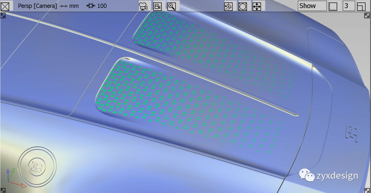This screenshot has width=371, height=193.
Task: Maximize viewport with the layout icon
Action: (x=361, y=7)
